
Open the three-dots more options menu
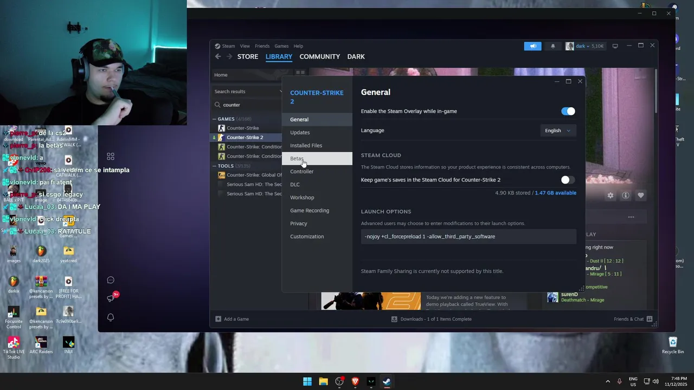point(631,217)
